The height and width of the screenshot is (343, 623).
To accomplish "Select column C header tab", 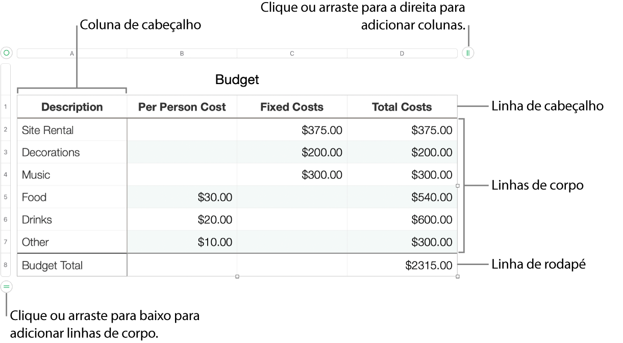I will [292, 54].
